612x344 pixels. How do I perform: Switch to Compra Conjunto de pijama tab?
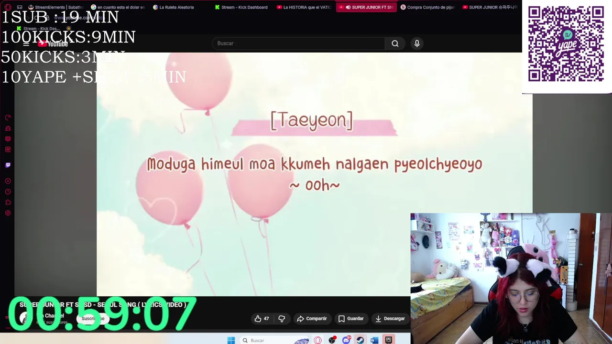click(428, 7)
